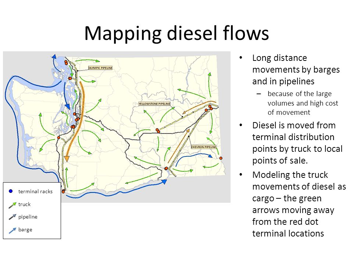Viewport: 353px width, 264px height.
Task: Click the "truck" legend text
Action: click(24, 204)
